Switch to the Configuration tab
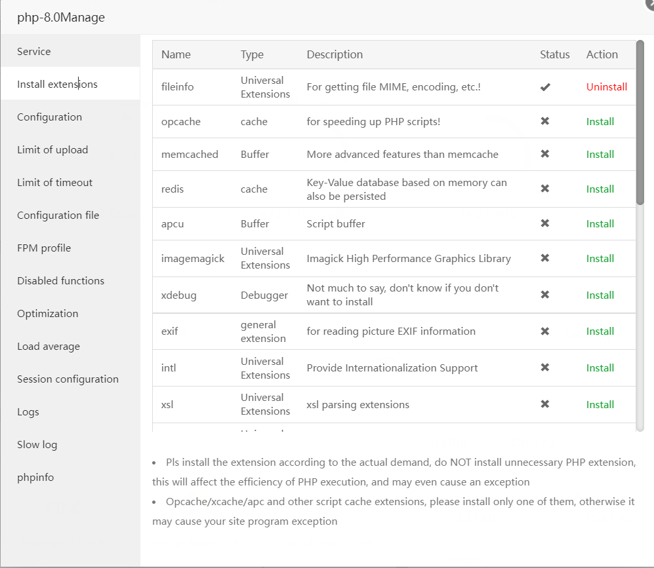The height and width of the screenshot is (568, 654). [x=50, y=117]
